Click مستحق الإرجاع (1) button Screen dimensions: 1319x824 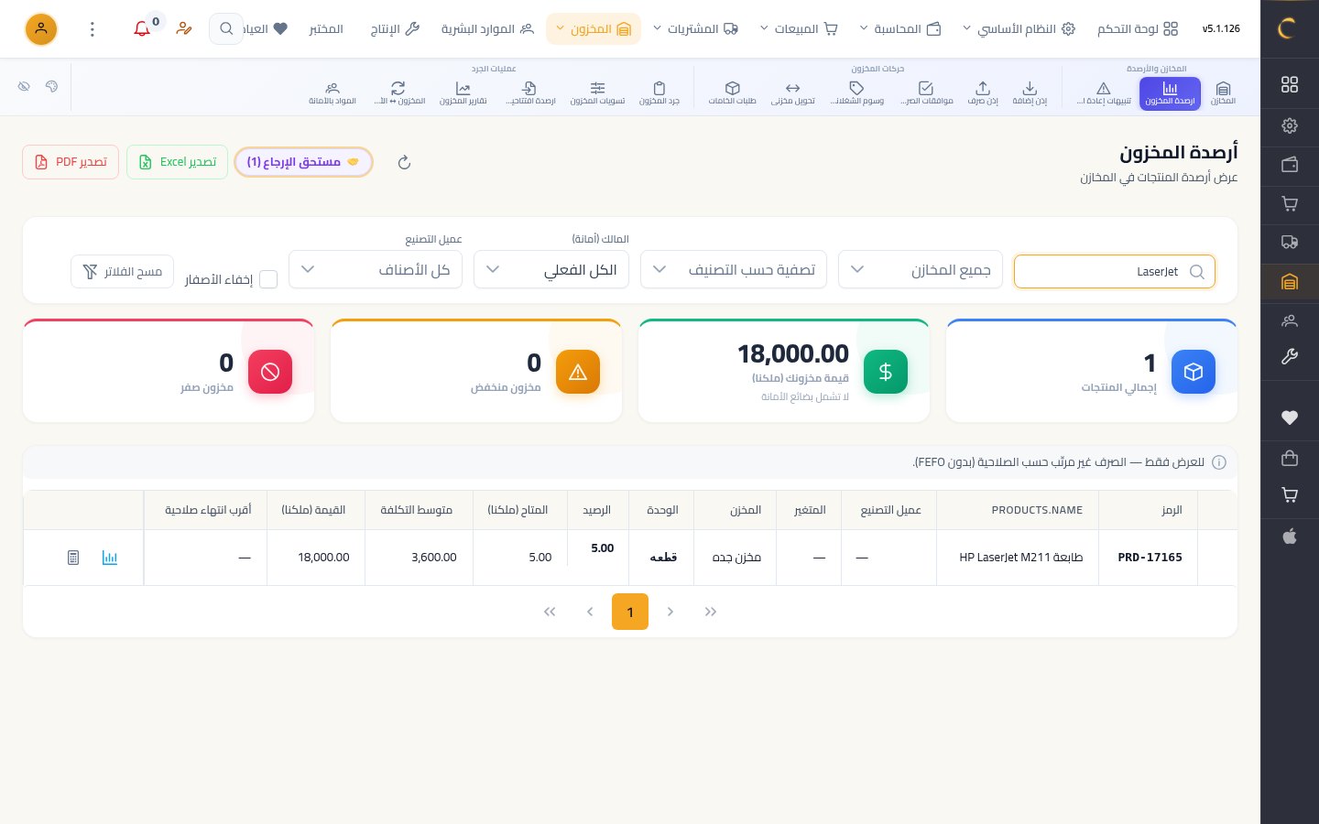303,162
